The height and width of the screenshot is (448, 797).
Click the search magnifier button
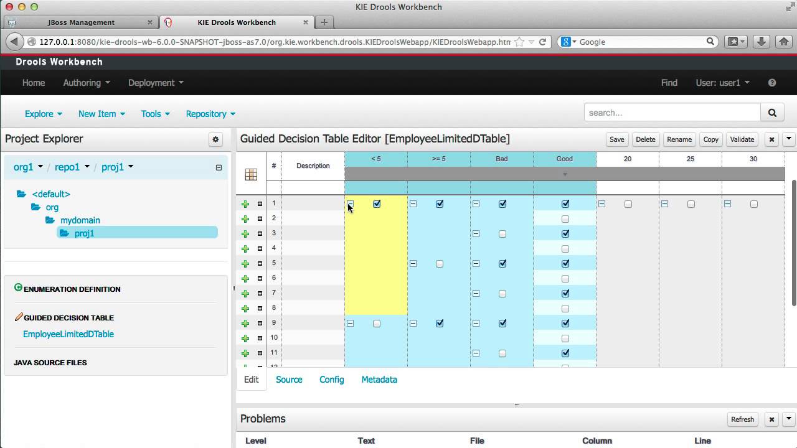pyautogui.click(x=772, y=113)
